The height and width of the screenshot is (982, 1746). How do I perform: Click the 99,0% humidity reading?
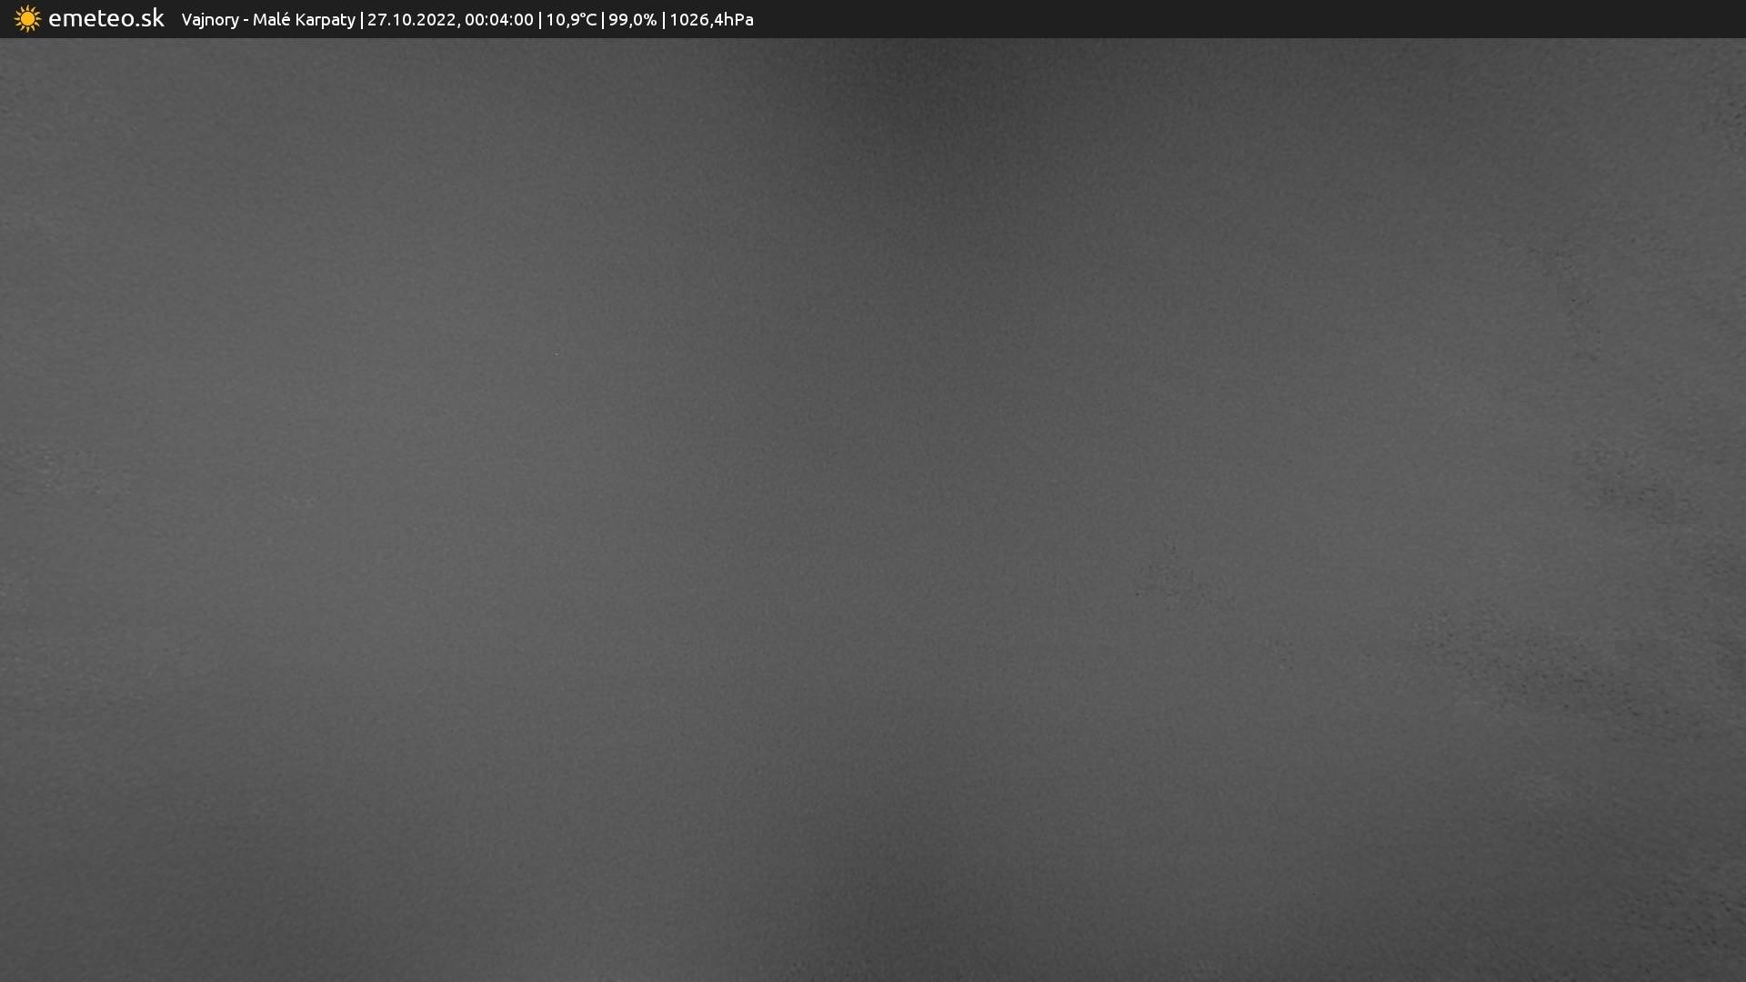pyautogui.click(x=632, y=20)
